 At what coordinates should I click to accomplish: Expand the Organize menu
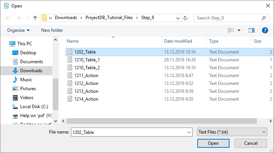point(18,30)
